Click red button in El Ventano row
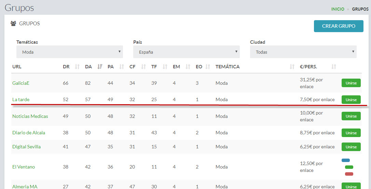 point(349,174)
